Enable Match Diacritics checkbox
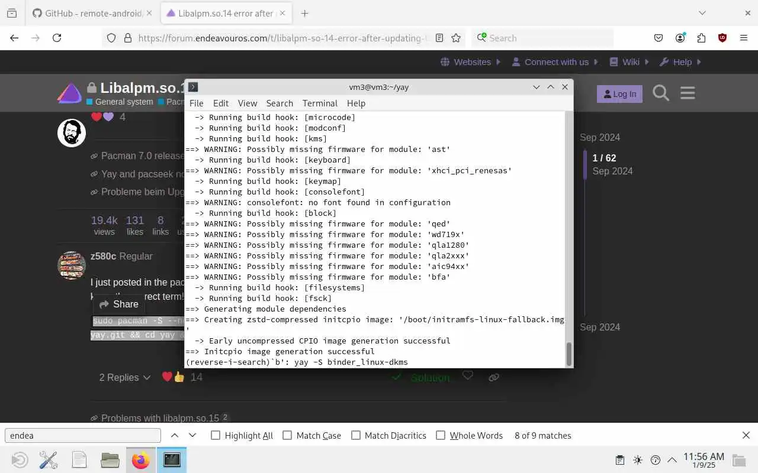 coord(356,435)
